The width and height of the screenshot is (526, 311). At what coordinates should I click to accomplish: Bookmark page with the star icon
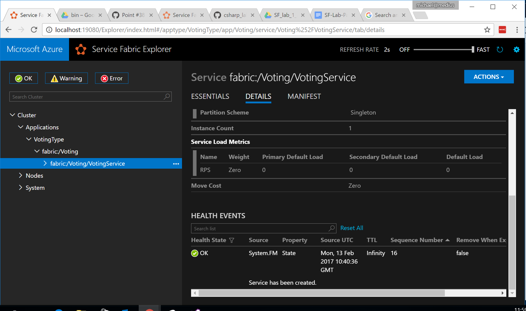[487, 30]
